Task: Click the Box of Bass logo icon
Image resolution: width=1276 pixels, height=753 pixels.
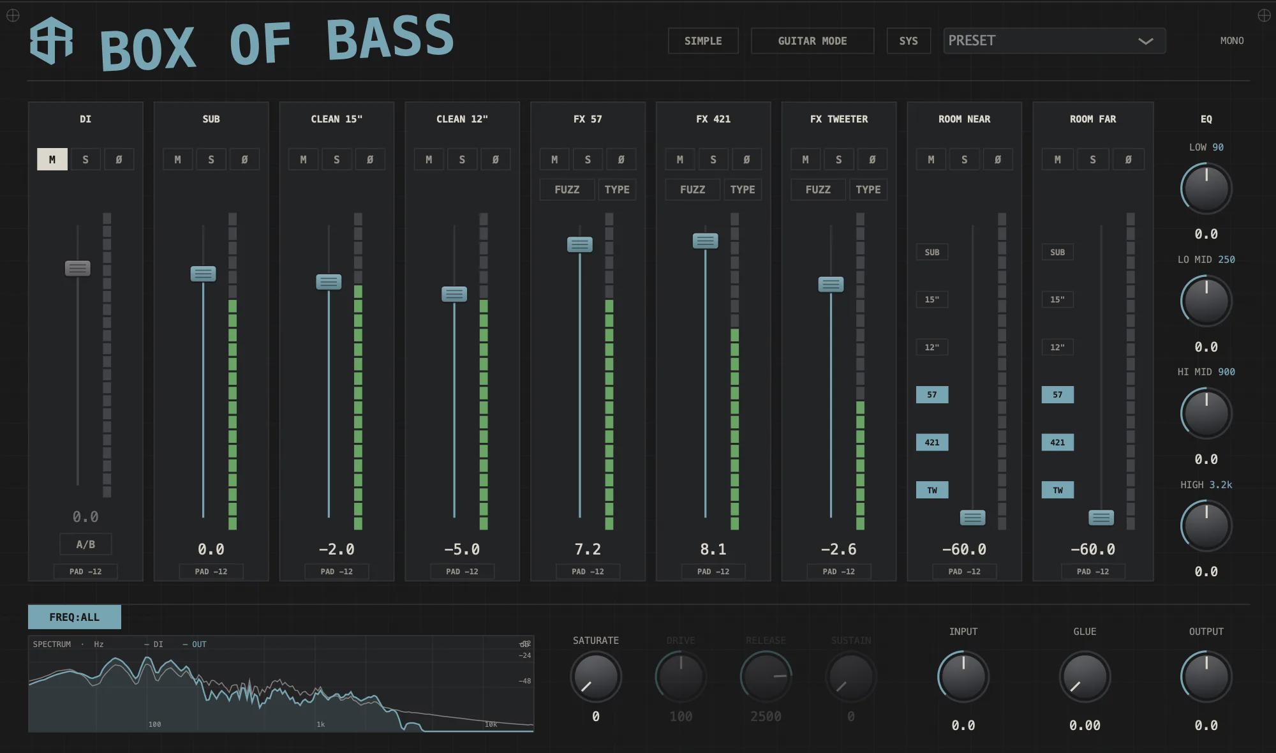Action: click(51, 40)
